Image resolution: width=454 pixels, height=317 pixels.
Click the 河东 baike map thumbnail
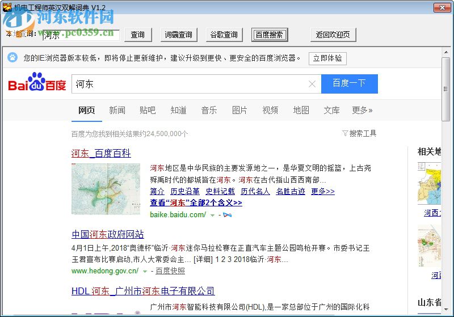point(106,189)
